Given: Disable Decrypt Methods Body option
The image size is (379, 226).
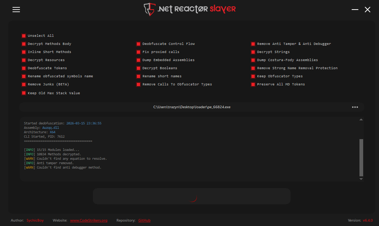Looking at the screenshot, I should pos(24,44).
